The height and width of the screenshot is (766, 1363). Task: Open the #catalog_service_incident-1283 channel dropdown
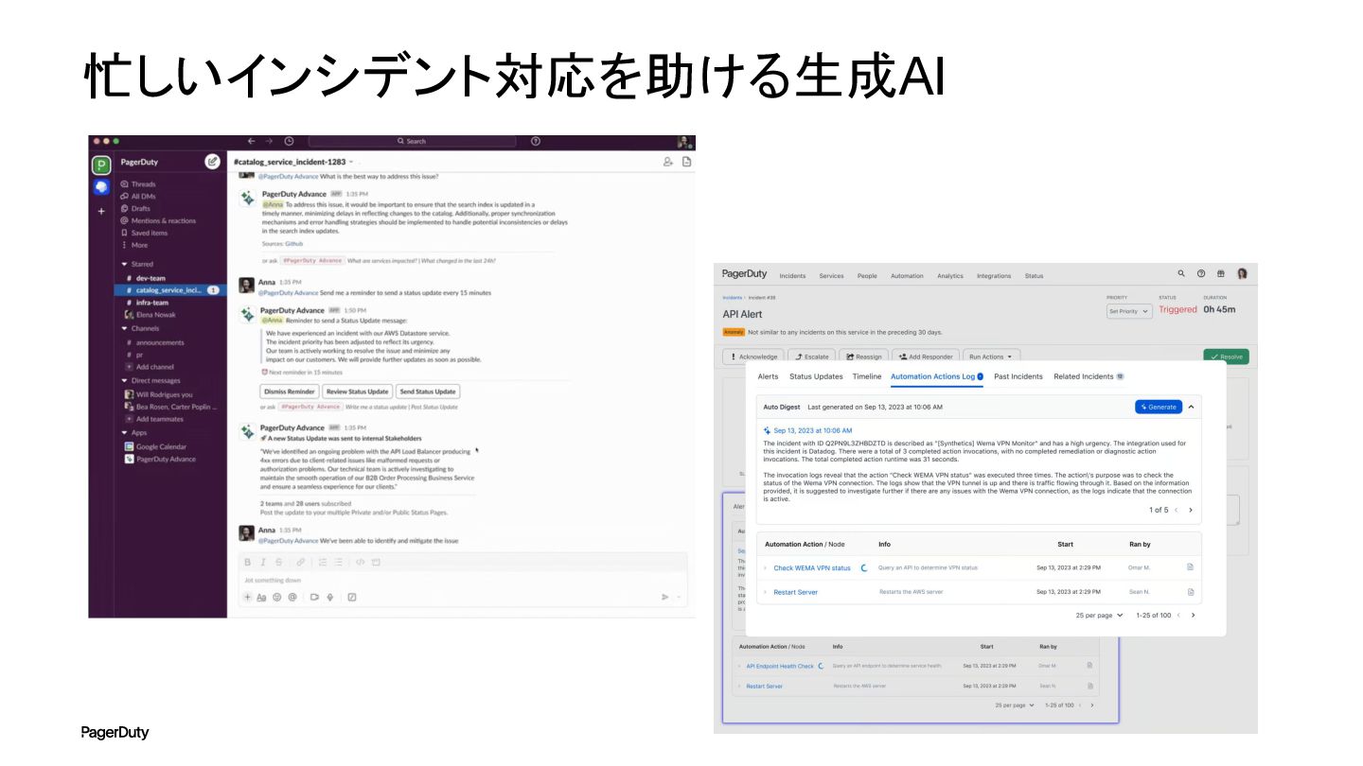(x=351, y=162)
